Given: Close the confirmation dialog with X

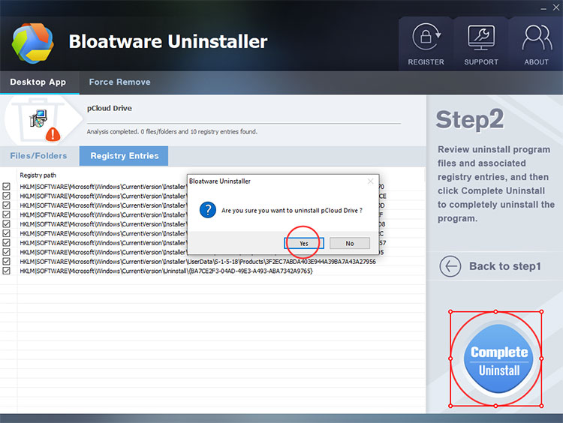Looking at the screenshot, I should click(371, 181).
